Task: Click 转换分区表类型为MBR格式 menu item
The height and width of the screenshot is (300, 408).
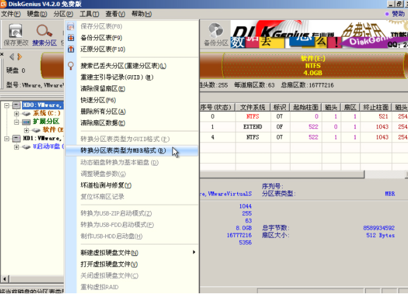Action: pyautogui.click(x=123, y=150)
